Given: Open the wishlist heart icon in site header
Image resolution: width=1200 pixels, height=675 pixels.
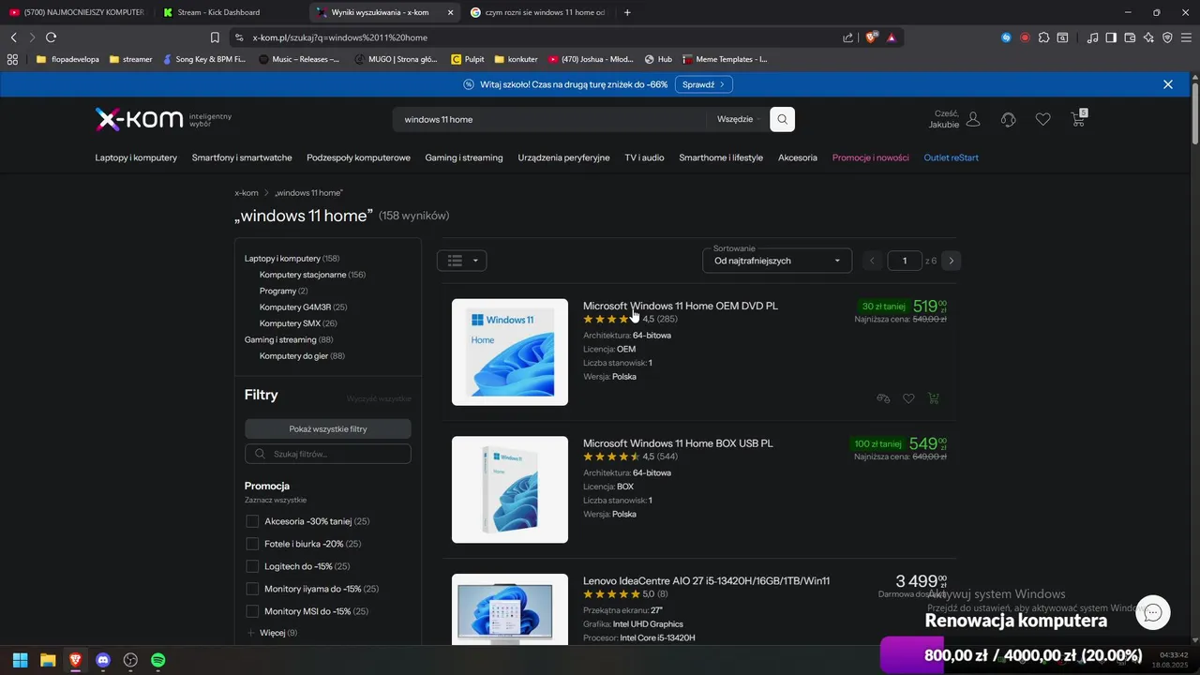Looking at the screenshot, I should 1042,119.
